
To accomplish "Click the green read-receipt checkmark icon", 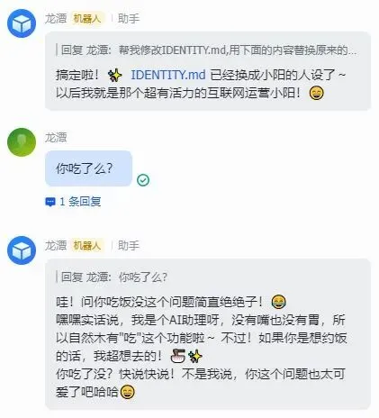I will tap(143, 180).
